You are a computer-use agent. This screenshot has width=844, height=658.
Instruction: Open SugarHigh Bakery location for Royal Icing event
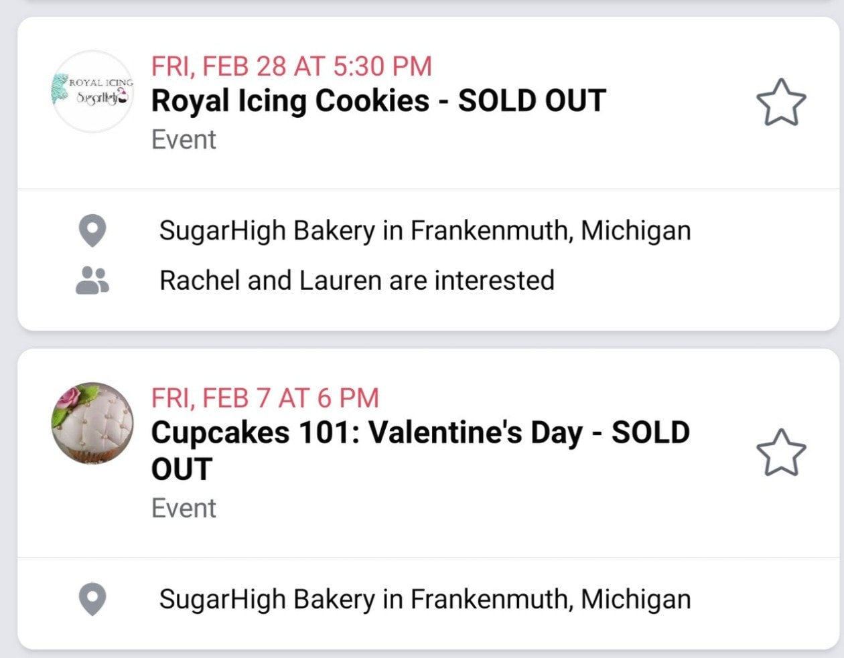coord(425,231)
